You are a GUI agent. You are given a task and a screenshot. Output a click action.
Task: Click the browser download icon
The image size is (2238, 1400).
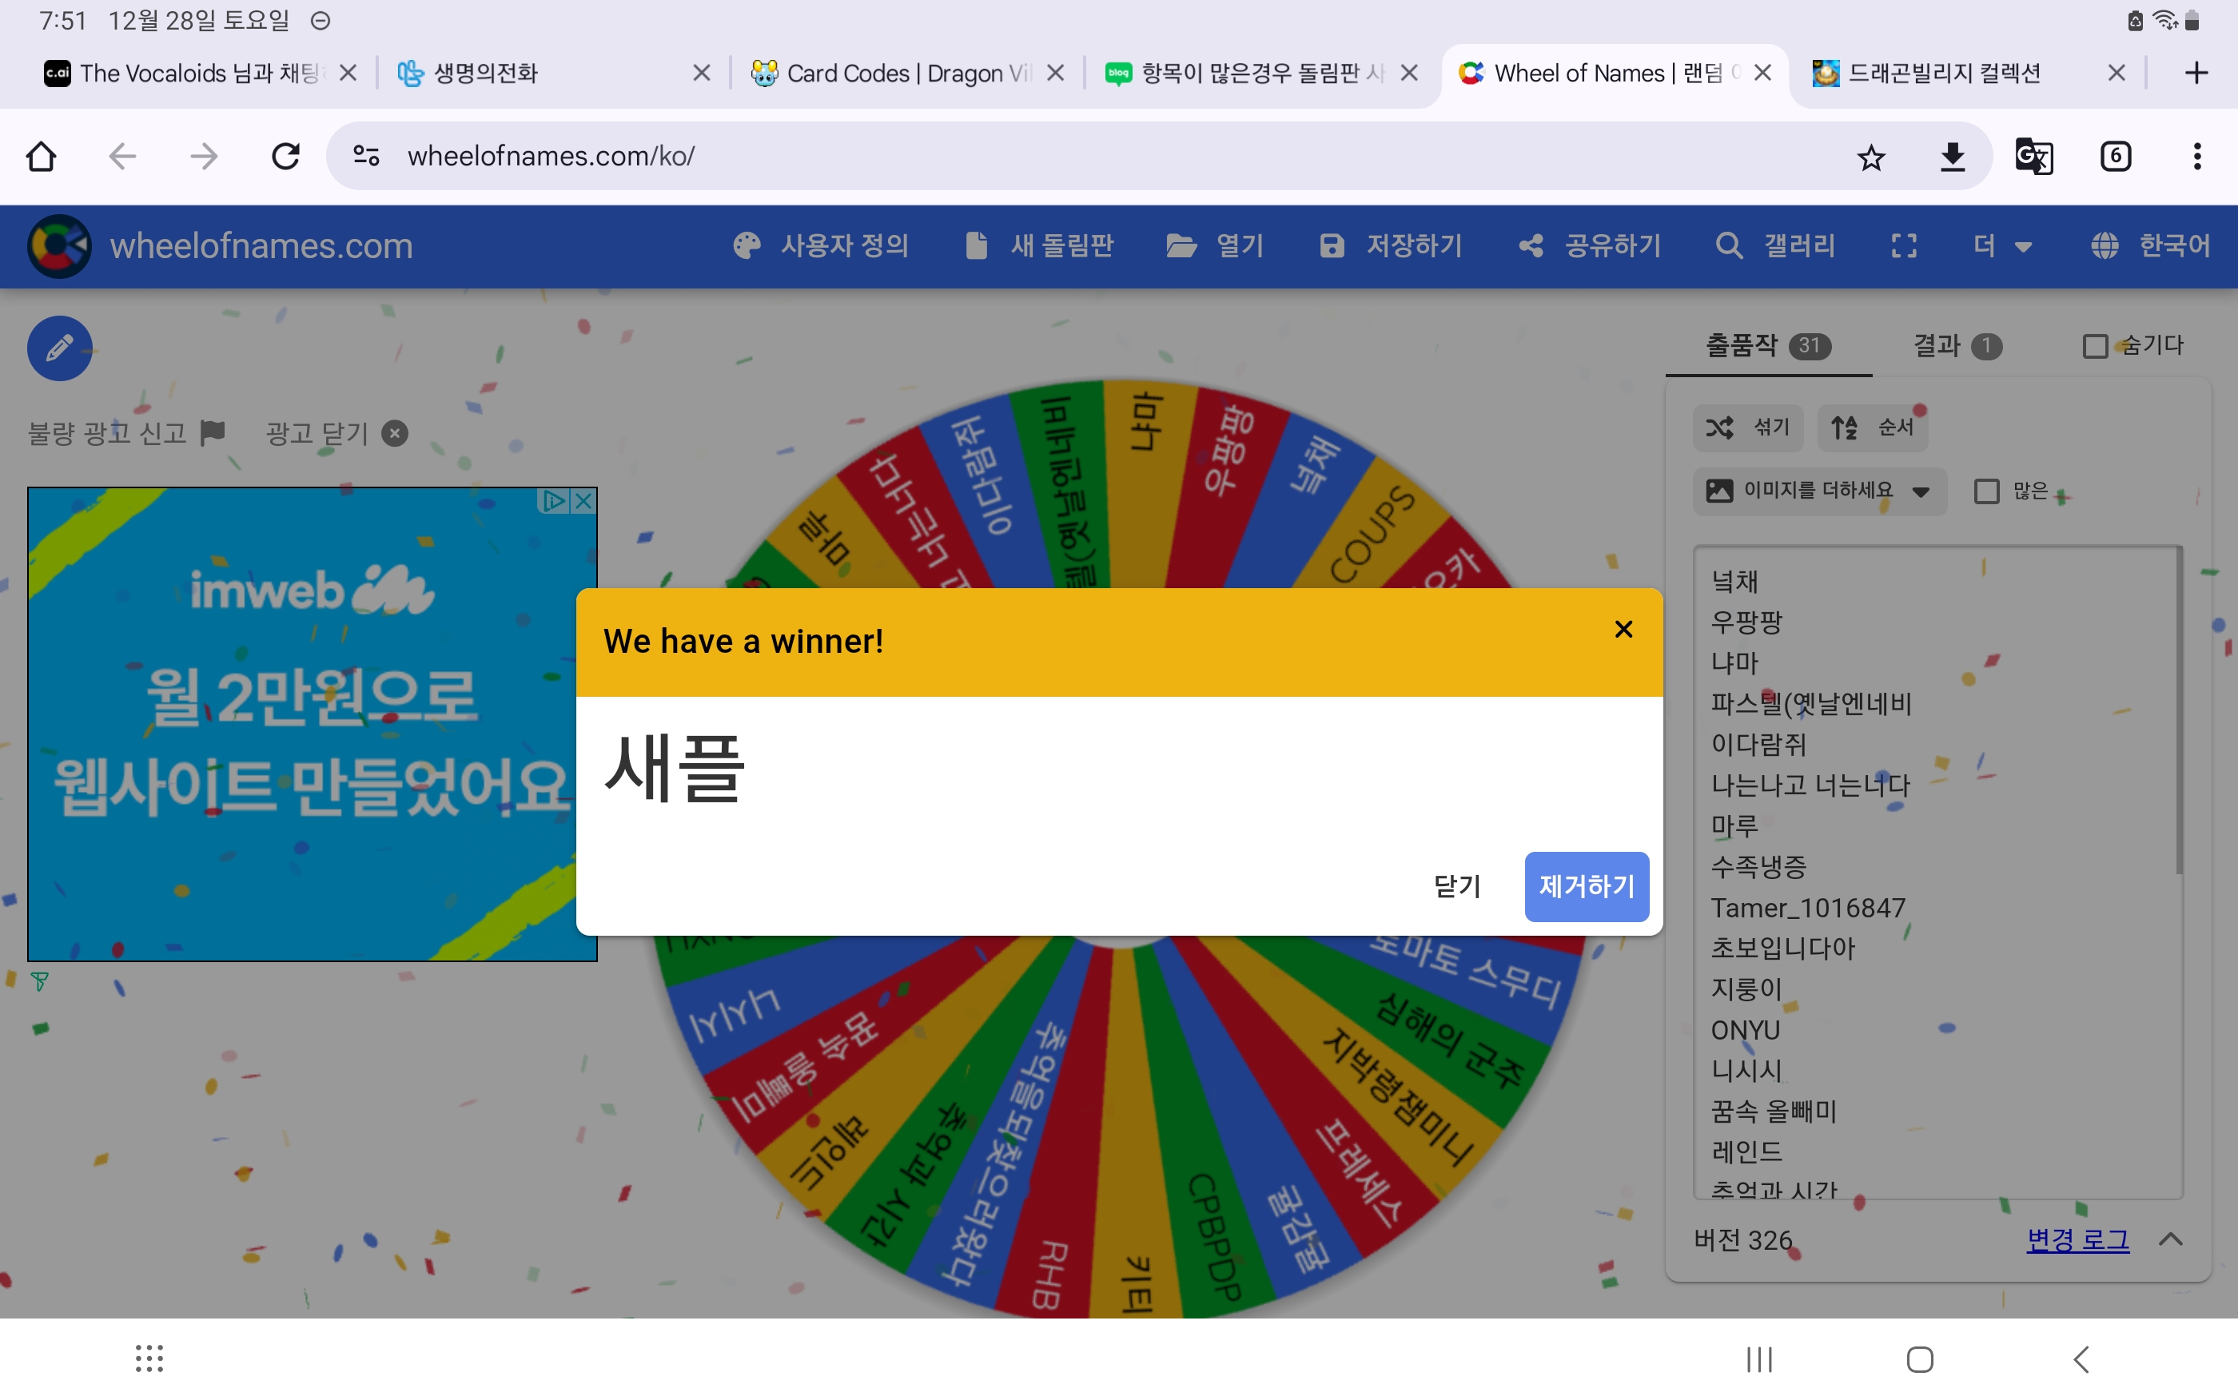click(1952, 157)
